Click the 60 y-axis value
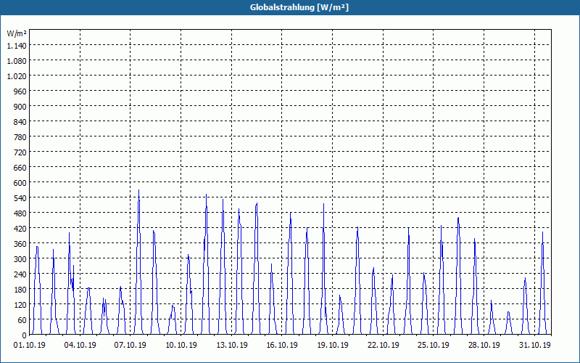This screenshot has width=580, height=363. 22,320
